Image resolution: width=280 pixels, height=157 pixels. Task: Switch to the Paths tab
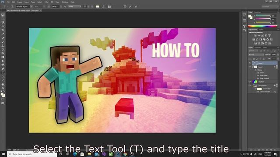point(265,48)
